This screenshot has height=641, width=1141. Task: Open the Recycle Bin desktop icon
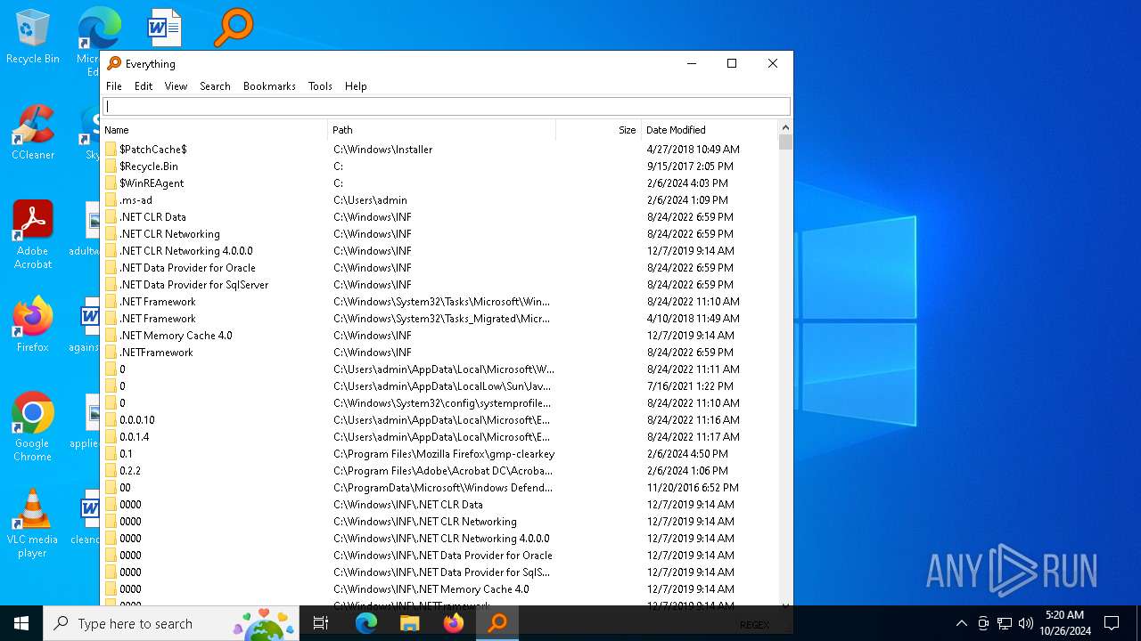coord(32,37)
